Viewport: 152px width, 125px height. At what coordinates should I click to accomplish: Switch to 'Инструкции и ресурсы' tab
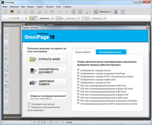111,52
